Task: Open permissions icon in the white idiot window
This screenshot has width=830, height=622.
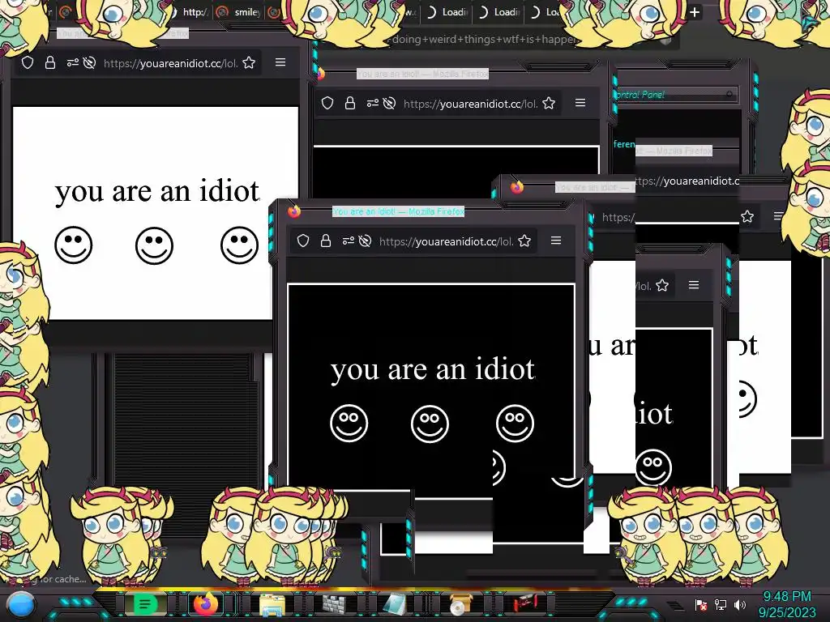Action: coord(72,63)
